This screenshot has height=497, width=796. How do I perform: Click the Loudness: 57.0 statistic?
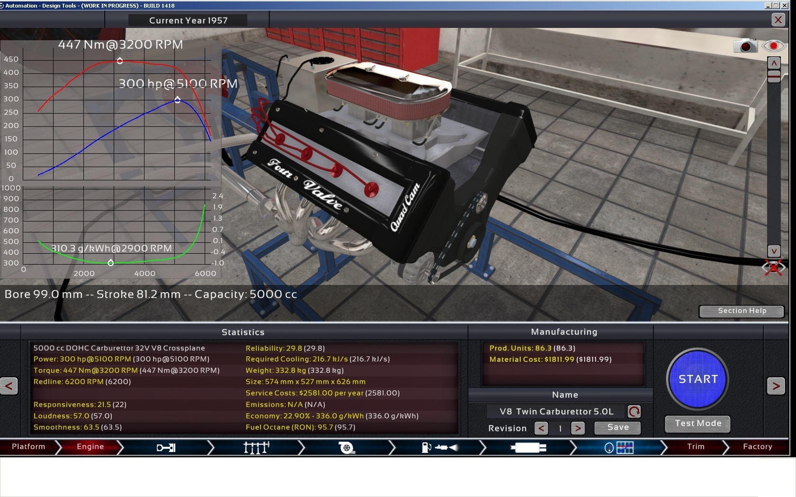pos(72,416)
